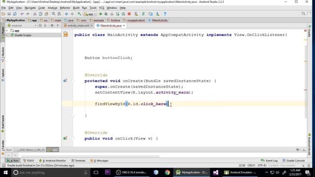The height and width of the screenshot is (177, 315).
Task: Open the Run tool window button
Action: pyautogui.click(x=13, y=161)
